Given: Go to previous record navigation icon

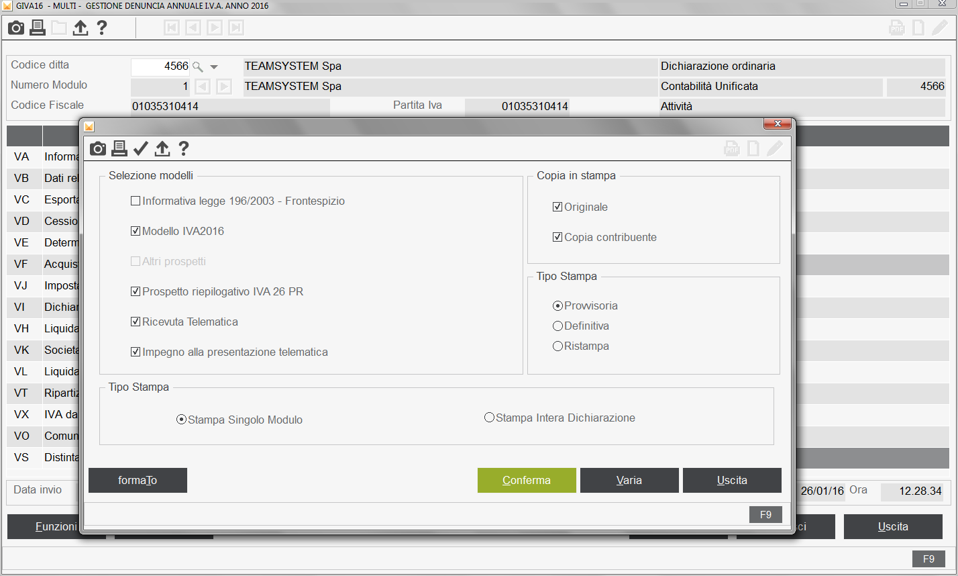Looking at the screenshot, I should click(x=193, y=28).
